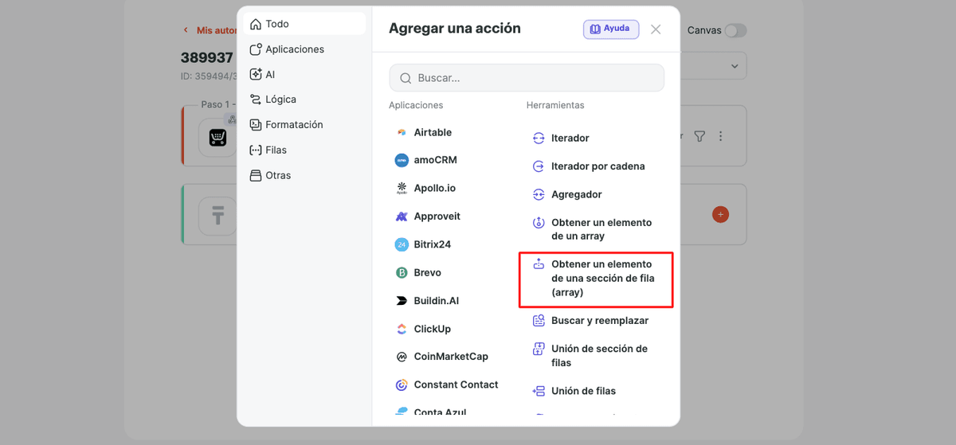Select Iterador tool label
956x445 pixels.
click(570, 139)
